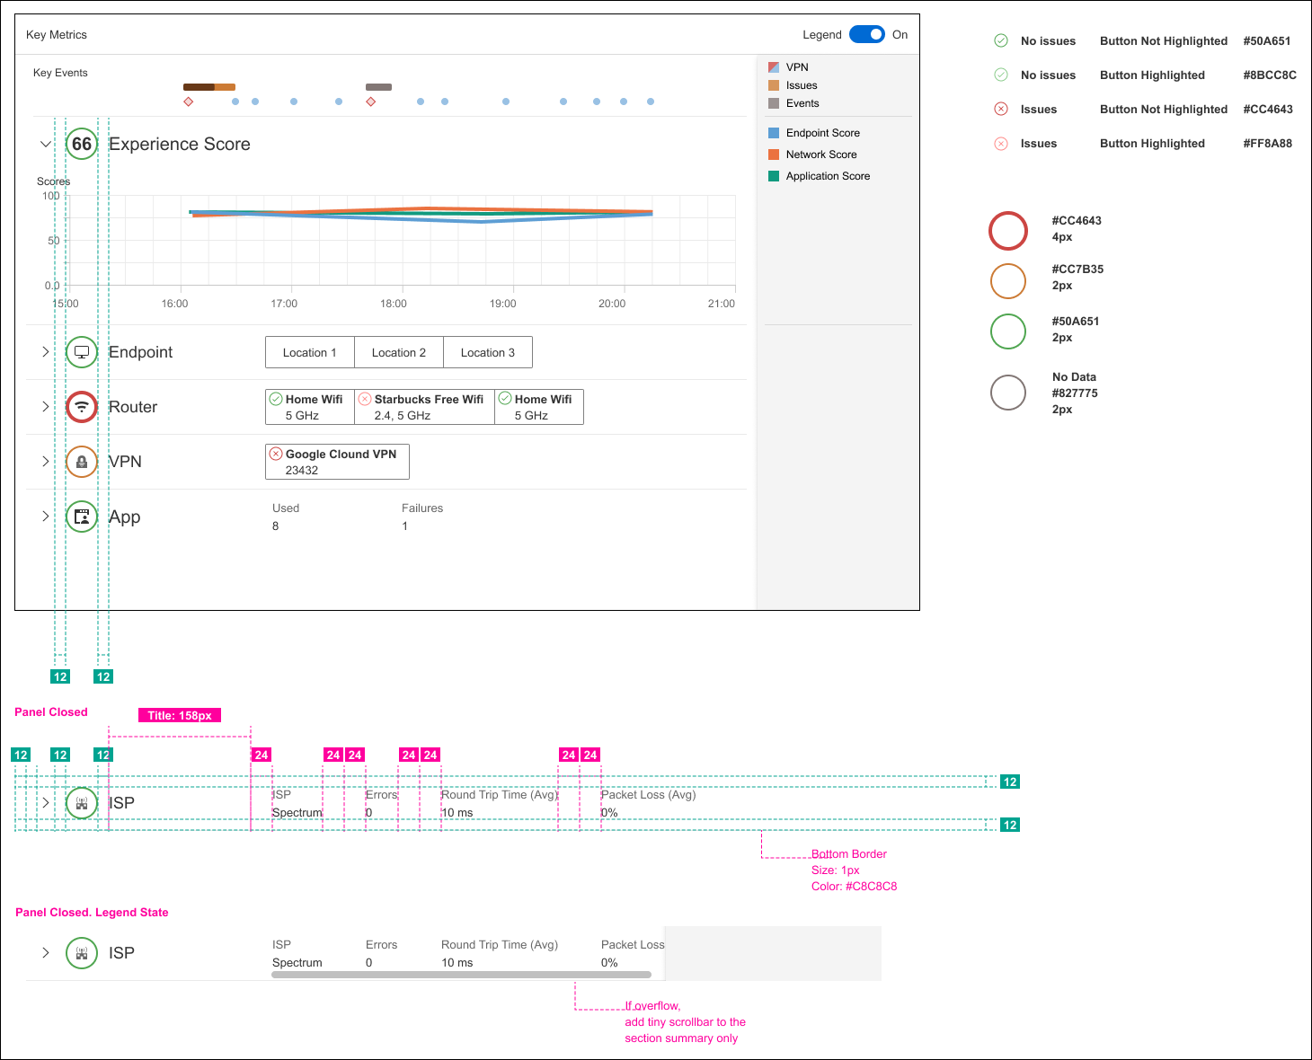This screenshot has height=1060, width=1312.
Task: Switch to Location 3
Action: click(x=488, y=352)
